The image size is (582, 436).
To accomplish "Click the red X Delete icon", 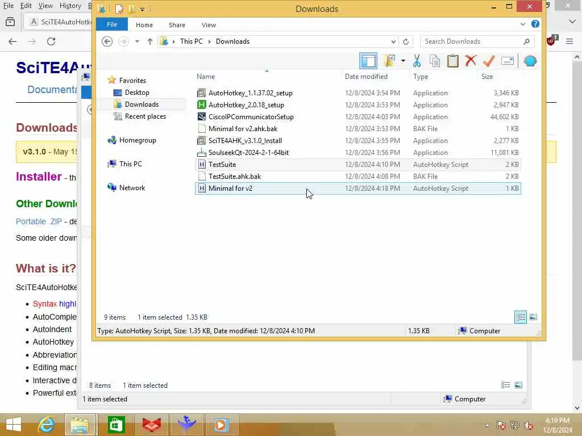I will click(x=471, y=60).
